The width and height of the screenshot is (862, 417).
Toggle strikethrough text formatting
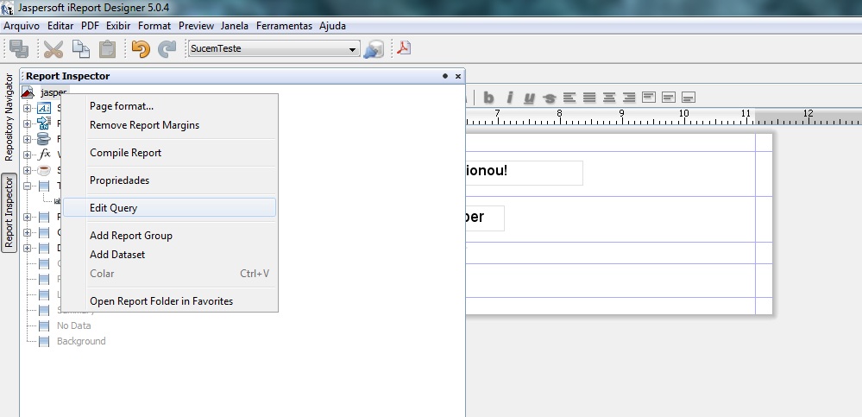(x=549, y=98)
